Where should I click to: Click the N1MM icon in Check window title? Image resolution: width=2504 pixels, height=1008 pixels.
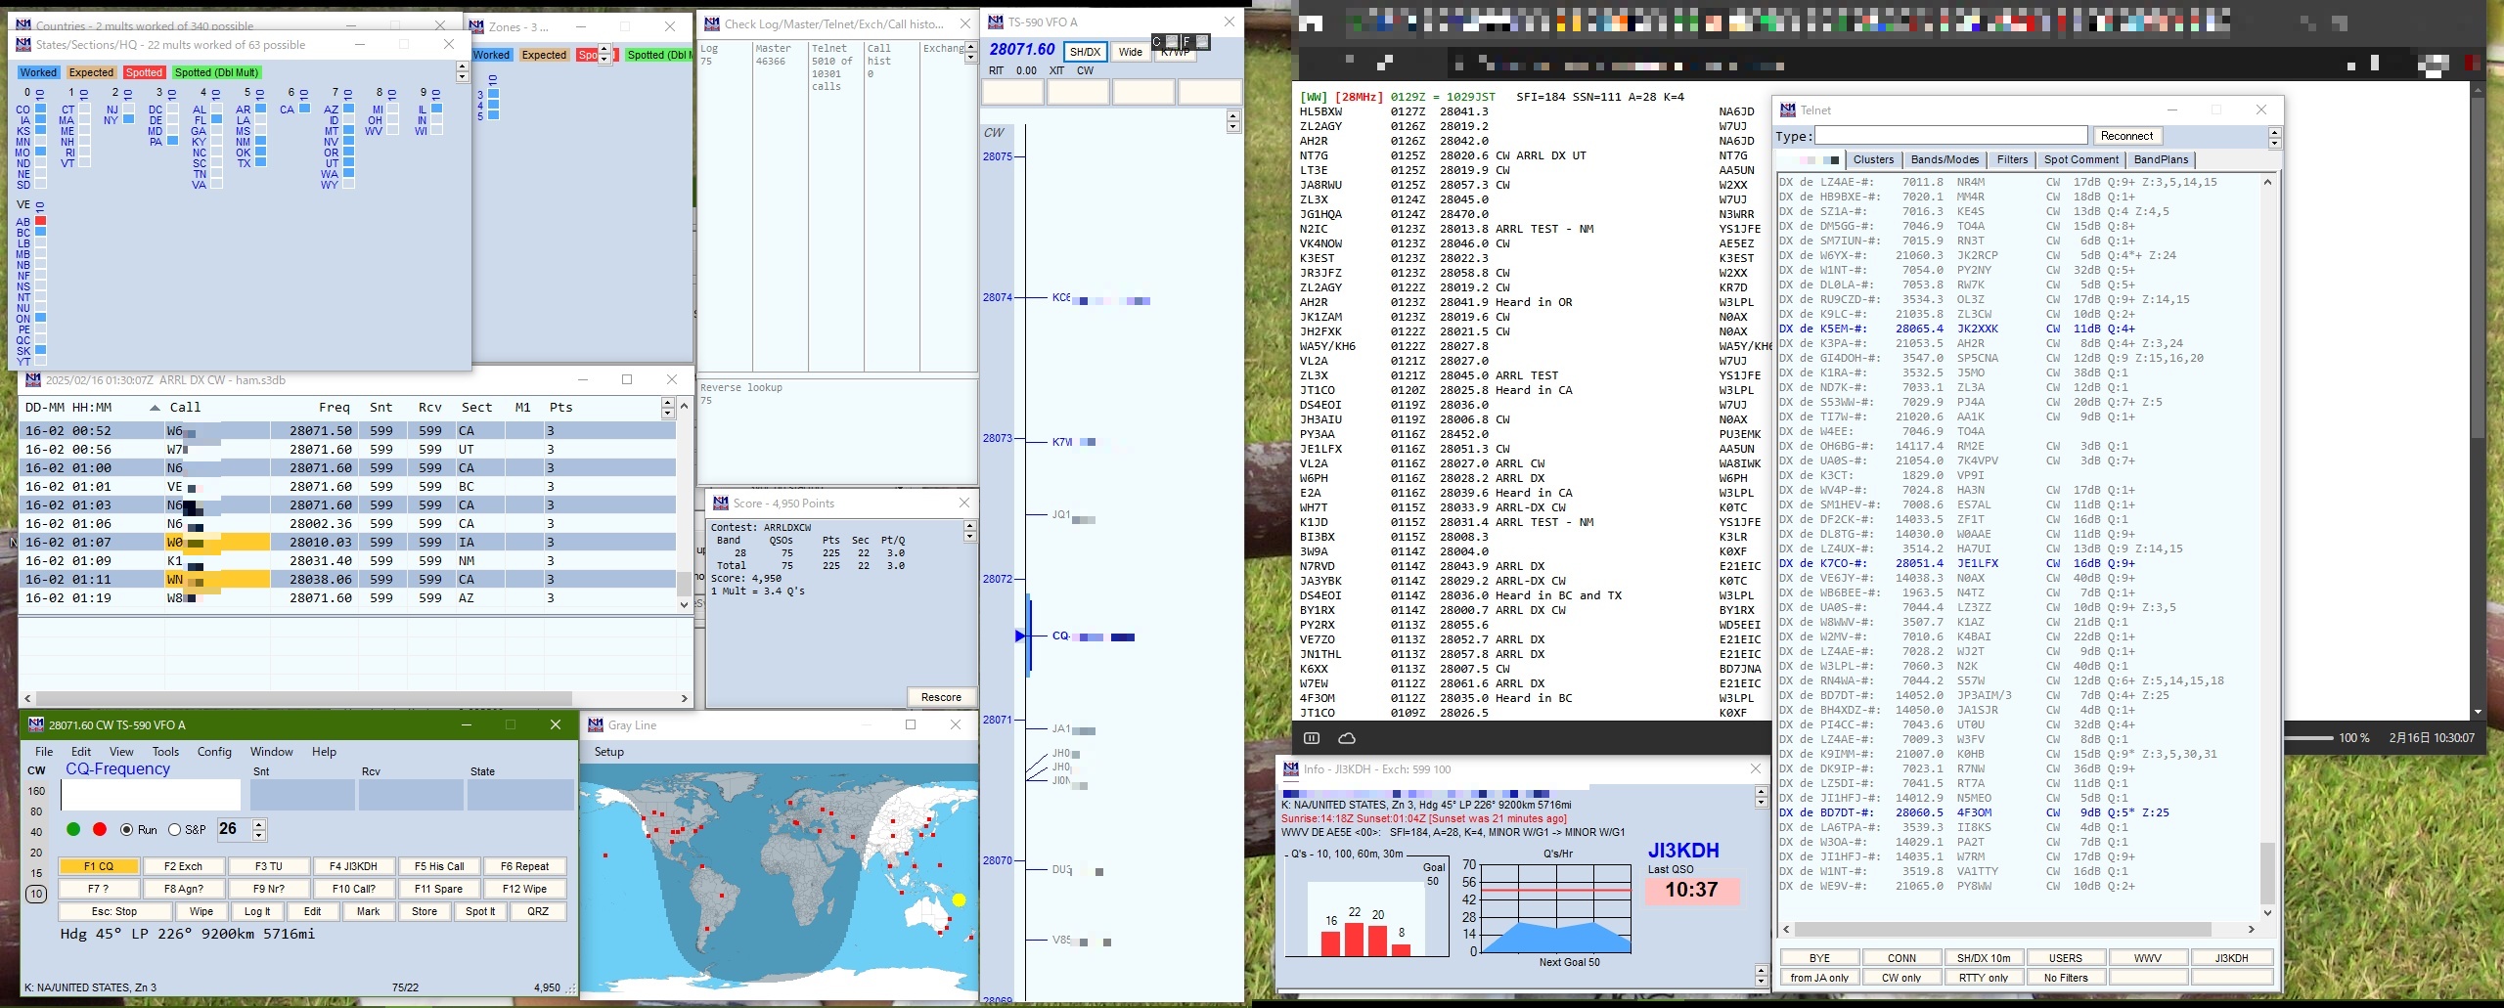712,23
